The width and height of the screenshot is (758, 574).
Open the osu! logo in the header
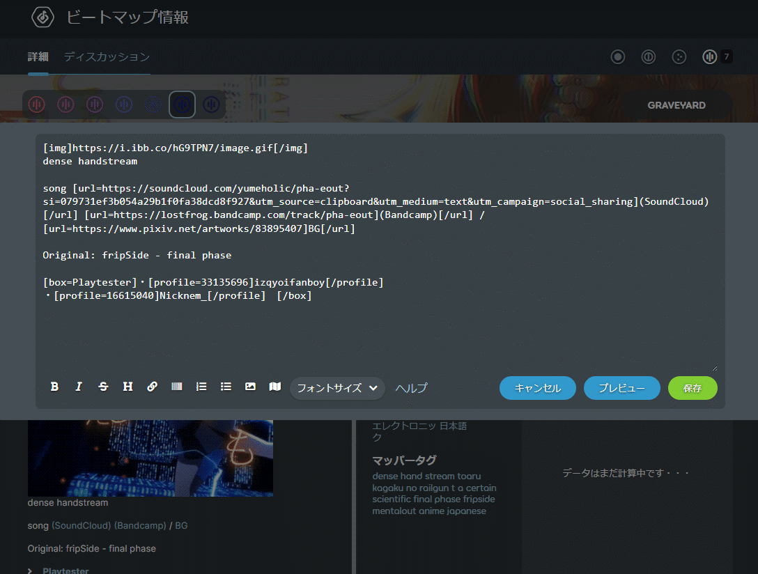(x=42, y=16)
